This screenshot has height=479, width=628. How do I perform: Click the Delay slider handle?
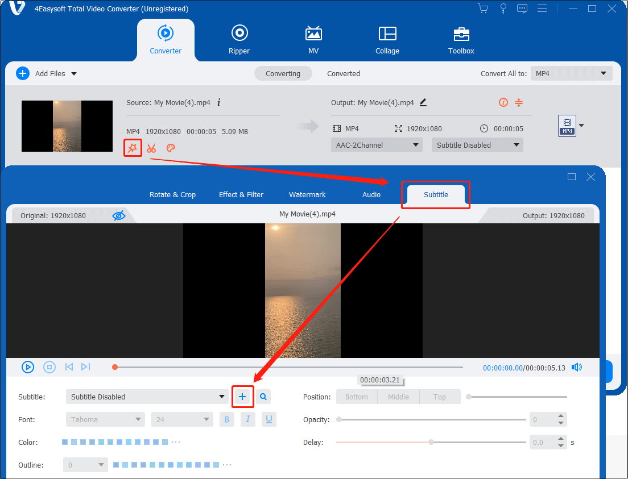click(431, 442)
